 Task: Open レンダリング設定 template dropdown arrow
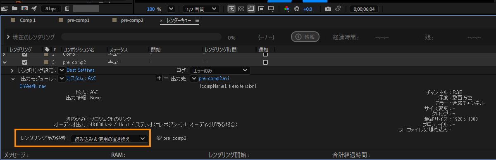point(62,71)
